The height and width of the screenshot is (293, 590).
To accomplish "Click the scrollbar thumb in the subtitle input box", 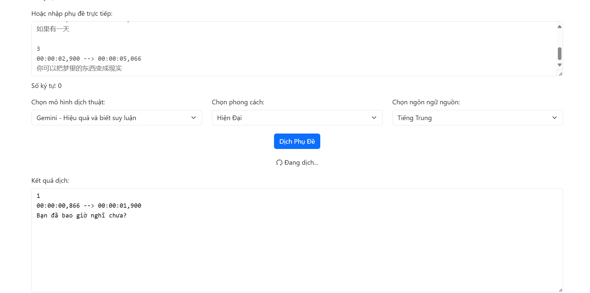I will click(559, 53).
